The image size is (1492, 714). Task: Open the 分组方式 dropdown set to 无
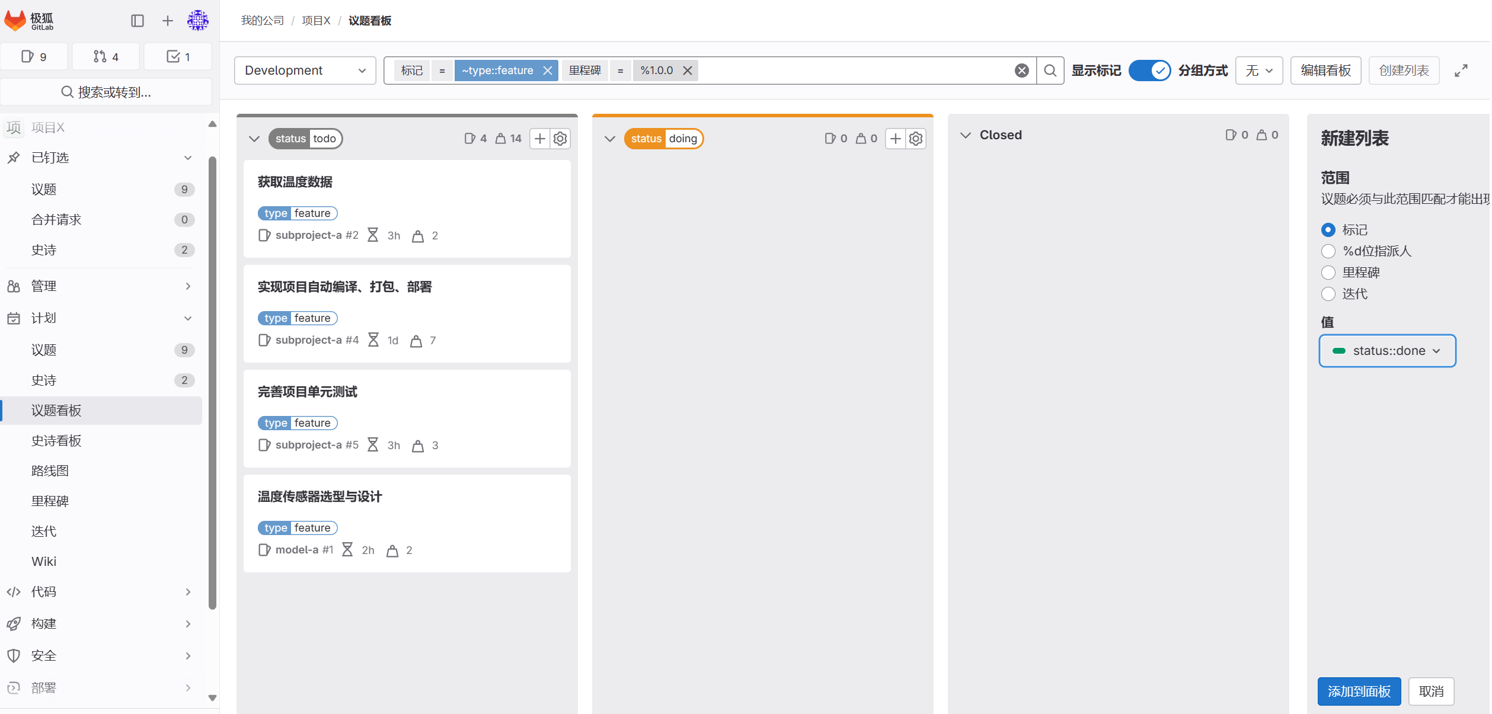[1258, 70]
